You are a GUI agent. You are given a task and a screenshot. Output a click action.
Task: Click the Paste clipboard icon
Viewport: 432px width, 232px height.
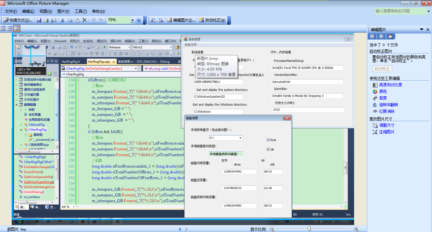pyautogui.click(x=77, y=20)
